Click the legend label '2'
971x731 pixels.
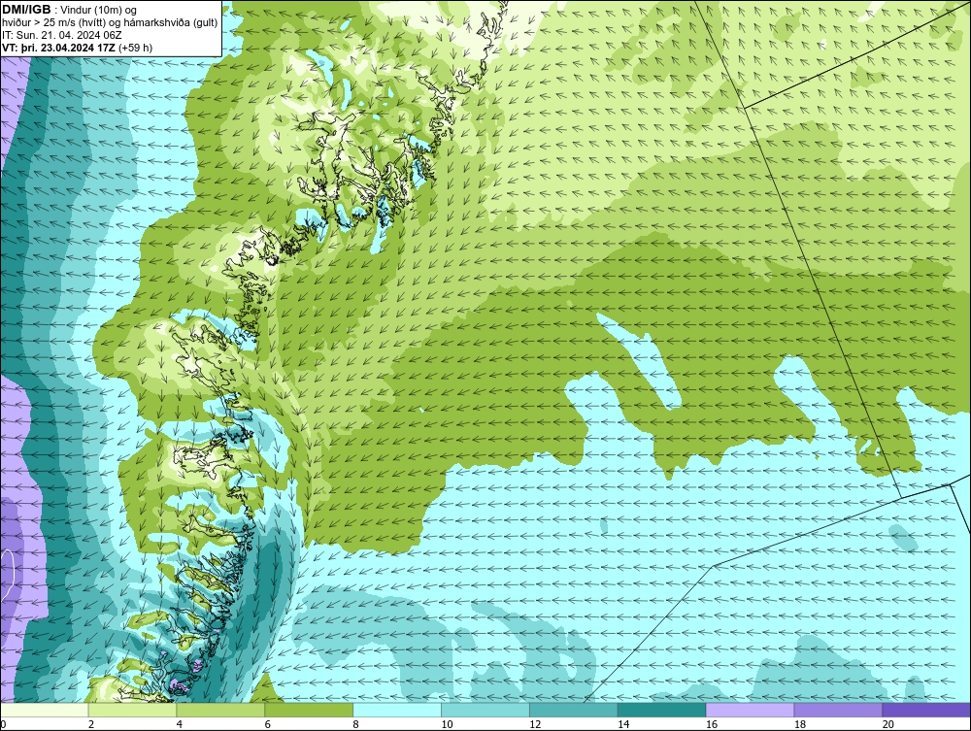[x=91, y=724]
